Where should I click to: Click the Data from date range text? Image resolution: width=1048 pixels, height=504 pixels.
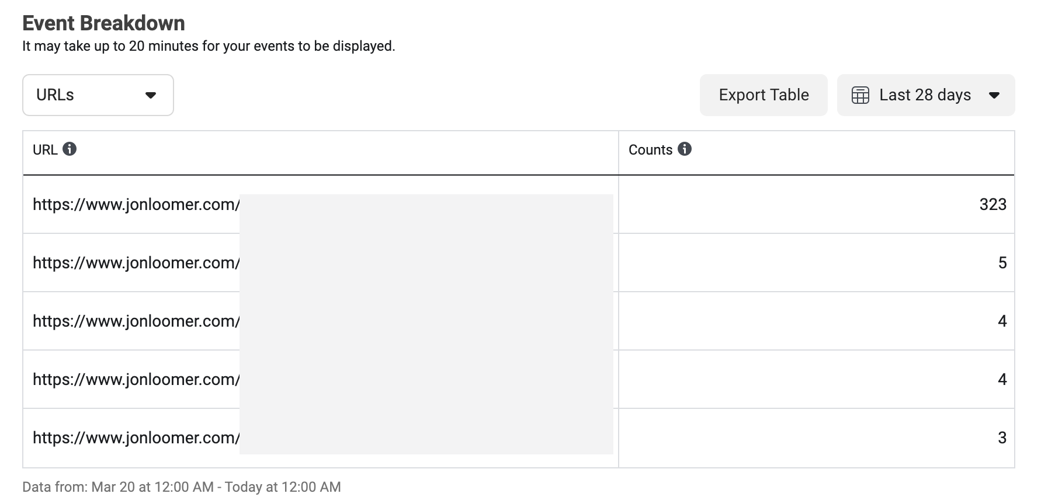point(182,487)
